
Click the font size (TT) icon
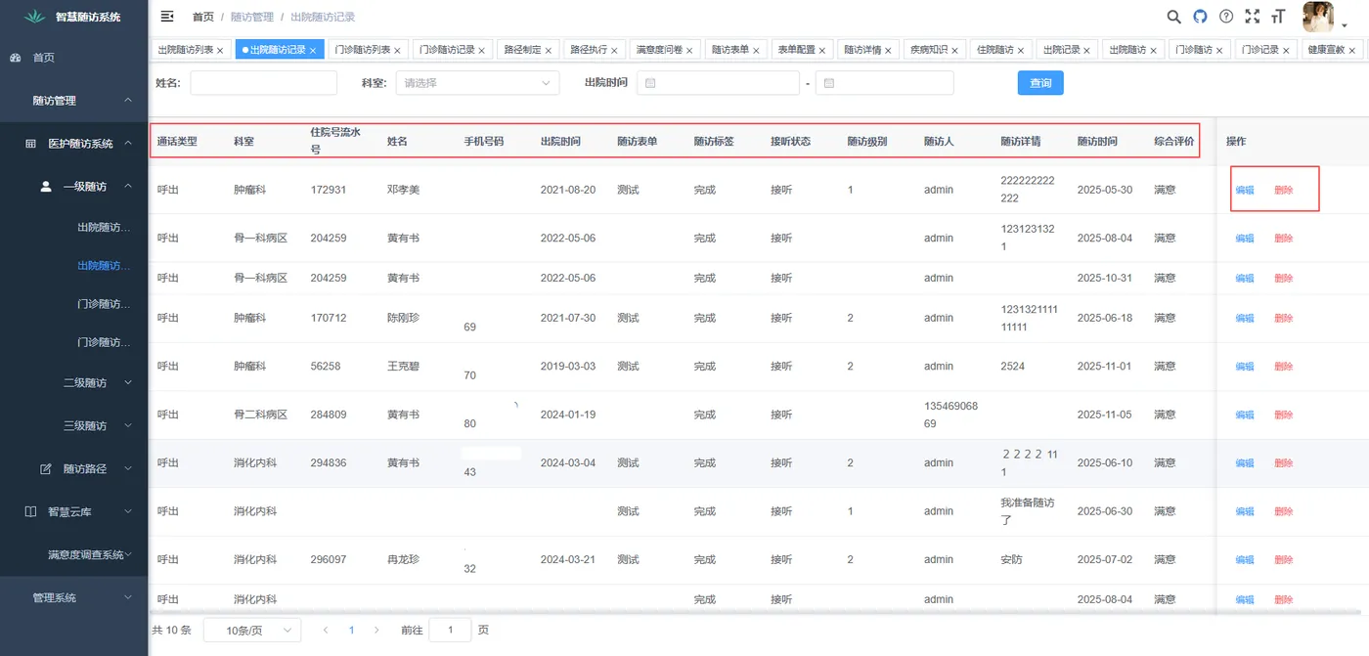coord(1278,16)
